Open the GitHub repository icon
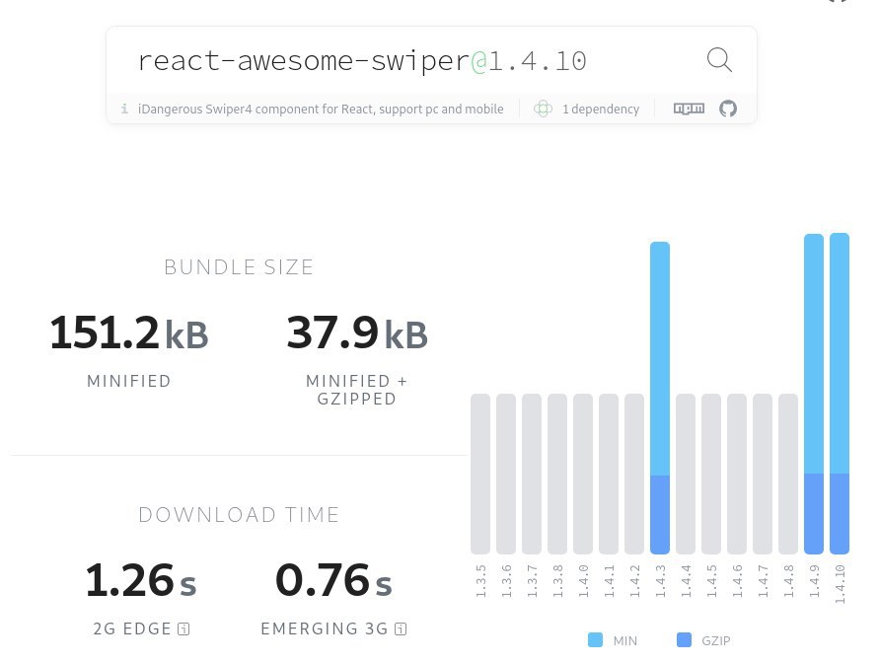The height and width of the screenshot is (664, 879). pos(728,109)
